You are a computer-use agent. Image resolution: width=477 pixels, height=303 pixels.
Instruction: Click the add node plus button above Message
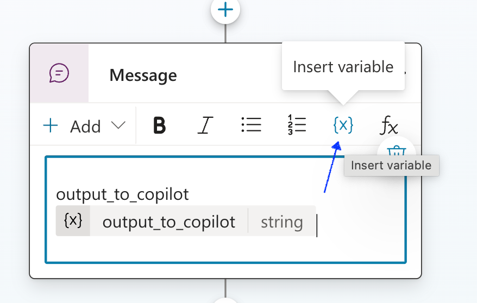pos(225,9)
